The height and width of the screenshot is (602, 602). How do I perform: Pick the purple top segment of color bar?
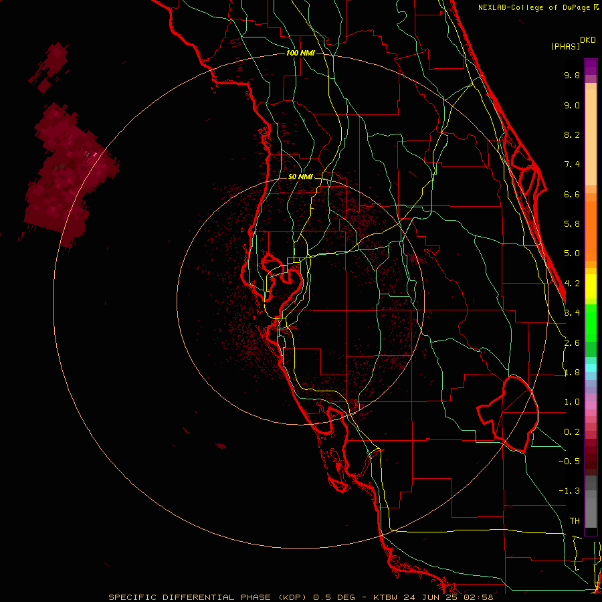pyautogui.click(x=591, y=67)
